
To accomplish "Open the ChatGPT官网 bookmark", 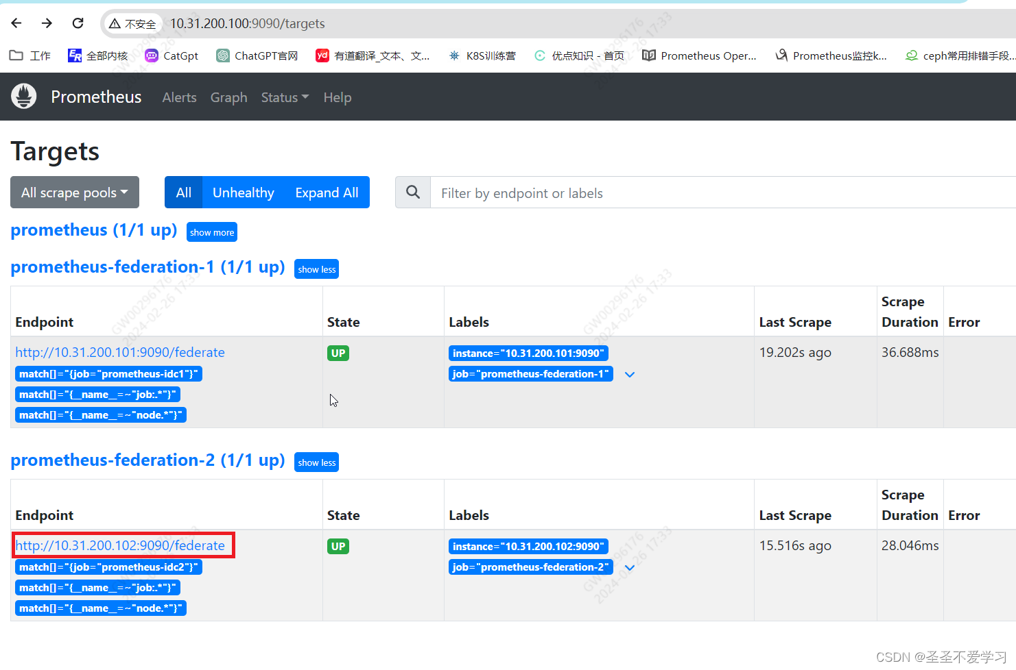I will 257,56.
